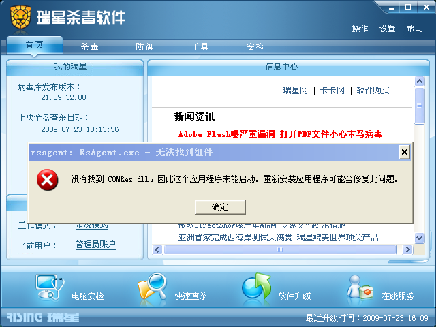Switch to the 工具 tab
Screen dimensions: 436x327
click(x=200, y=47)
